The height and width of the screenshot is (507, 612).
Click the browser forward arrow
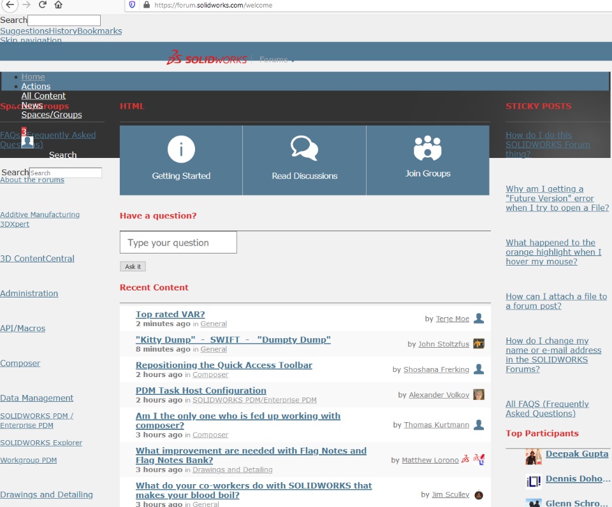(x=26, y=4)
